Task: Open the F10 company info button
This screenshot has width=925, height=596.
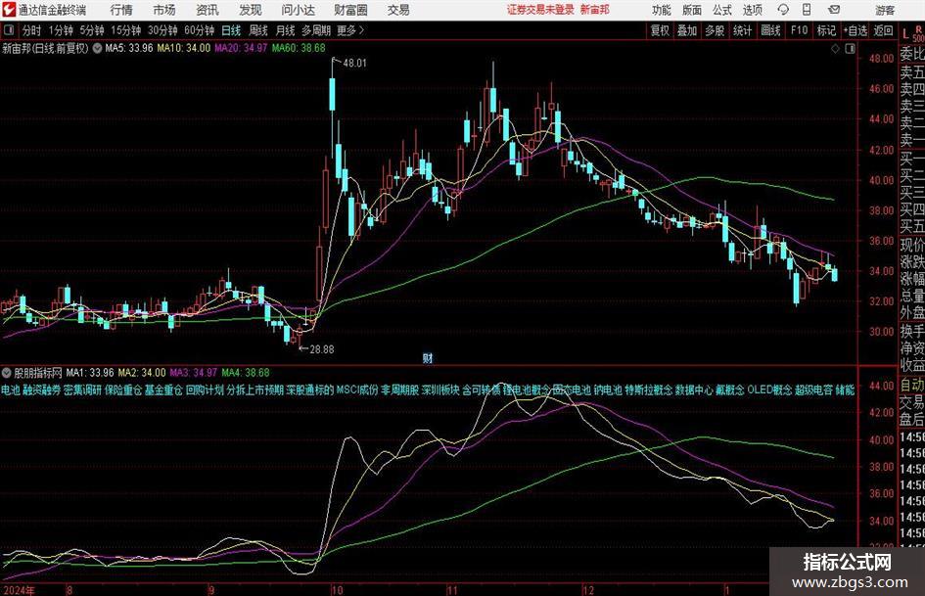Action: pyautogui.click(x=799, y=30)
